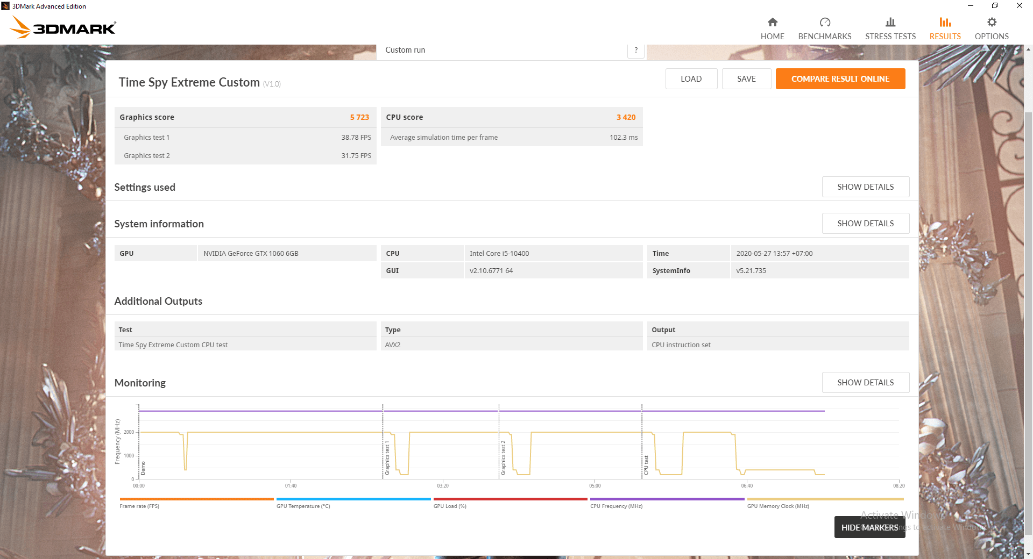
Task: Show details for Settings used
Action: 865,187
